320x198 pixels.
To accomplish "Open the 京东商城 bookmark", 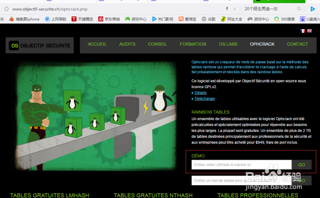I will 109,19.
